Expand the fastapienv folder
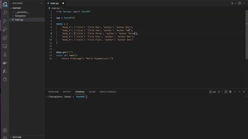Image resolution: width=248 pixels, height=139 pixels. [20, 16]
